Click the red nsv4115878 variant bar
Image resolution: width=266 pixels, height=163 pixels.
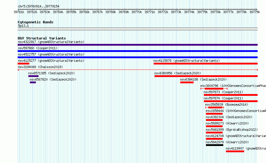[206, 64]
